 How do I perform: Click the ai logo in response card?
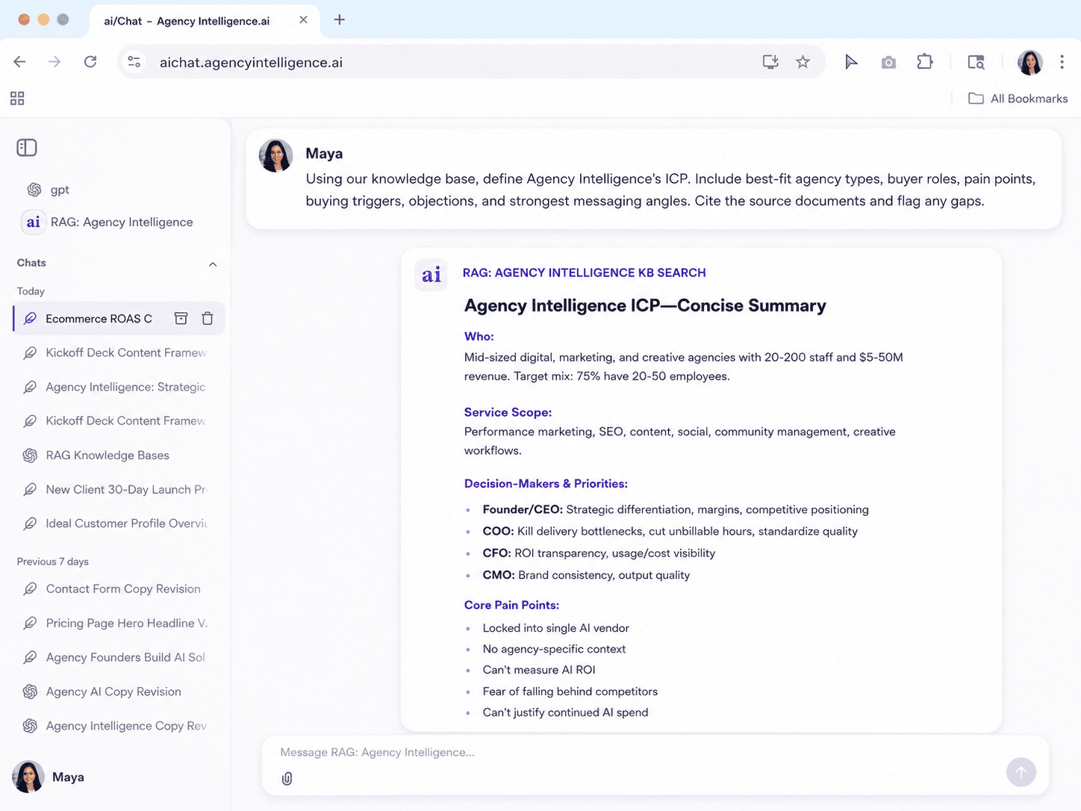431,275
